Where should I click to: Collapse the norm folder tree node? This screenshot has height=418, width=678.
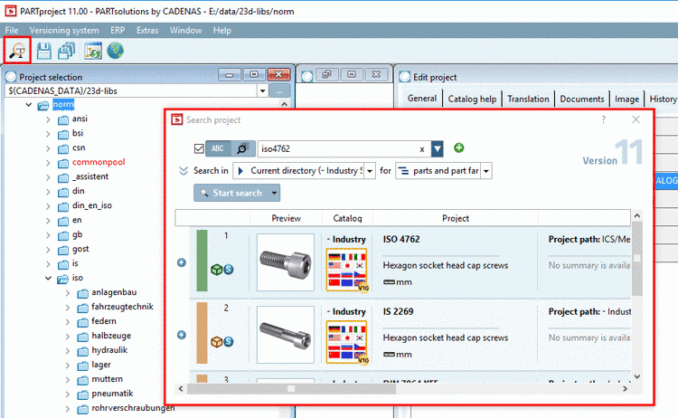29,105
